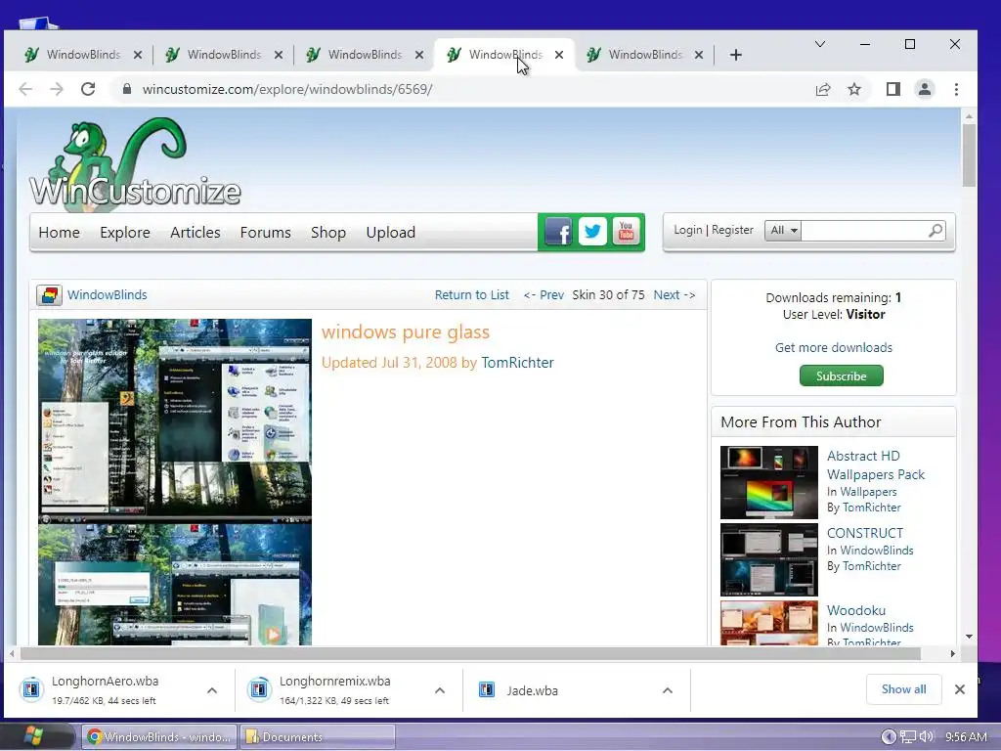Image resolution: width=1001 pixels, height=751 pixels.
Task: View site information via lock icon
Action: click(127, 89)
